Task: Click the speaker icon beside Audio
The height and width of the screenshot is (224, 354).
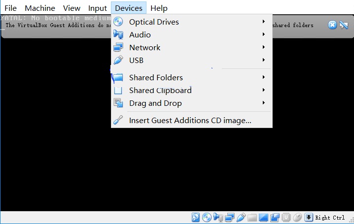Action: (118, 34)
